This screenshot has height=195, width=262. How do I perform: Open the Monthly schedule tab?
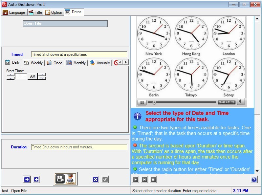coord(76,63)
